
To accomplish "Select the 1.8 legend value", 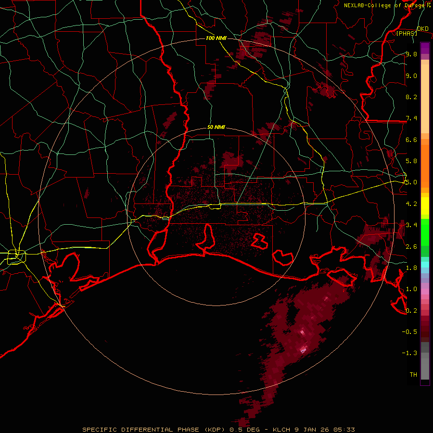I will (x=411, y=267).
